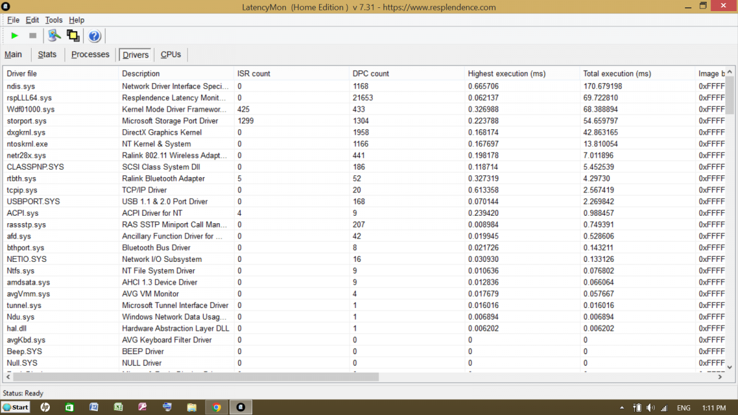Sort by the Description column header
Screen dimensions: 738x415
pyautogui.click(x=176, y=74)
